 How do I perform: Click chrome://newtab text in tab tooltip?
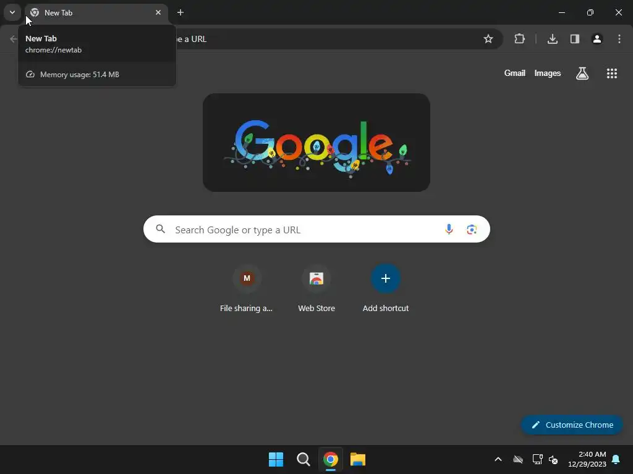(53, 50)
